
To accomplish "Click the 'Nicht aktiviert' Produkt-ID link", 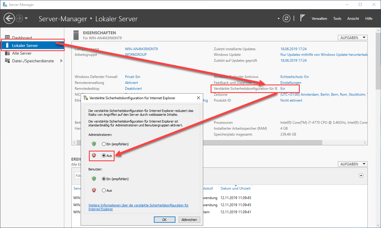I will (x=291, y=100).
